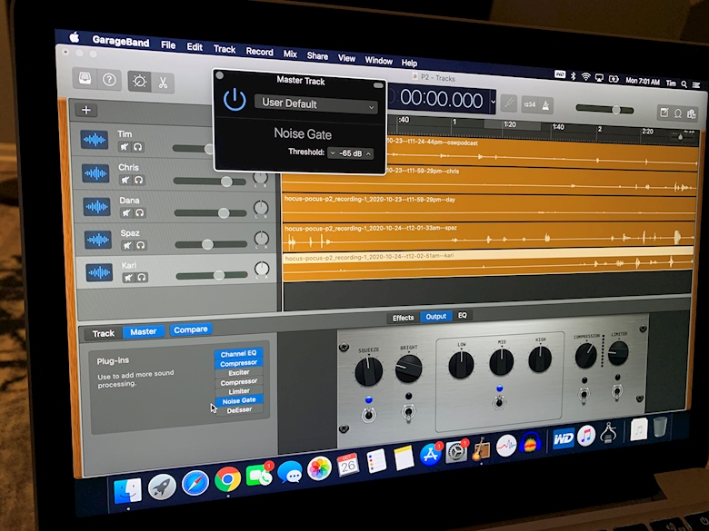Select the Chris track waveform icon
This screenshot has height=531, width=709.
(x=95, y=173)
